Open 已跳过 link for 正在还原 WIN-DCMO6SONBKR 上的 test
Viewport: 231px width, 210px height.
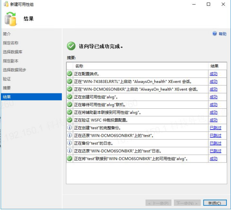coord(216,135)
